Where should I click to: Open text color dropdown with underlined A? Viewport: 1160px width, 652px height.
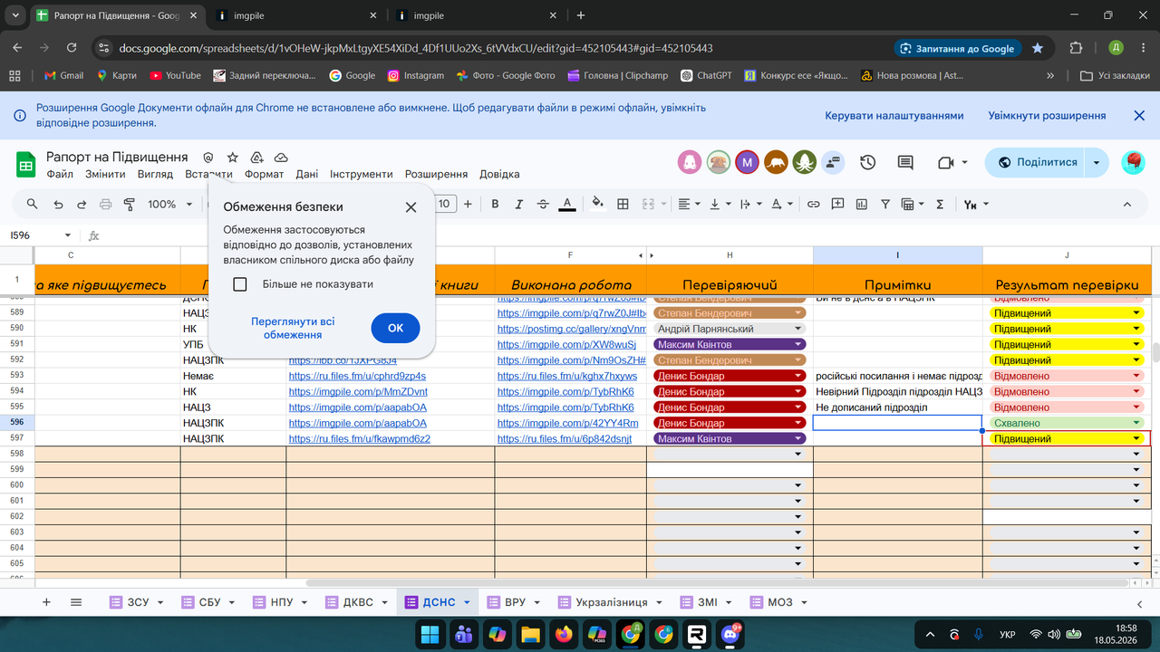click(x=567, y=205)
